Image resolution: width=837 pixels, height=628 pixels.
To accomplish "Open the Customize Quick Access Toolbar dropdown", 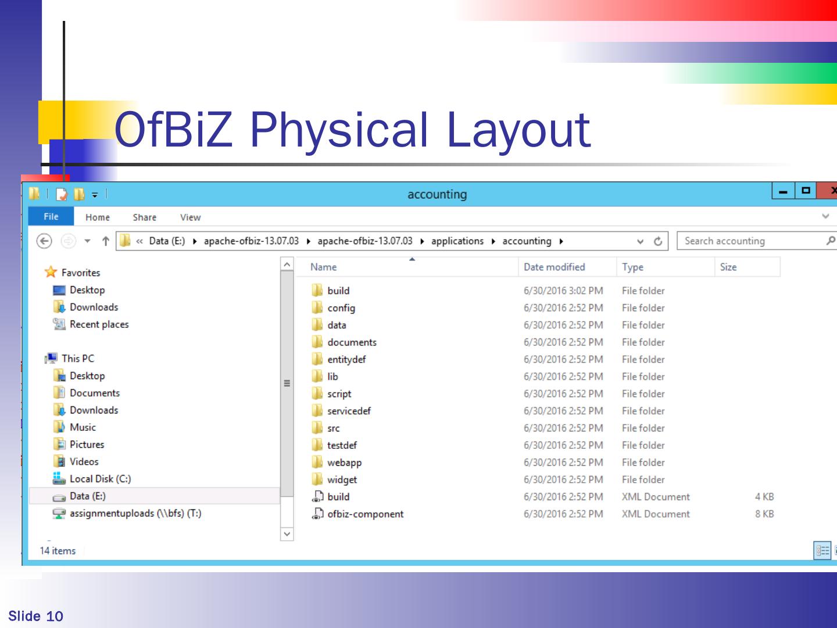I will (95, 195).
